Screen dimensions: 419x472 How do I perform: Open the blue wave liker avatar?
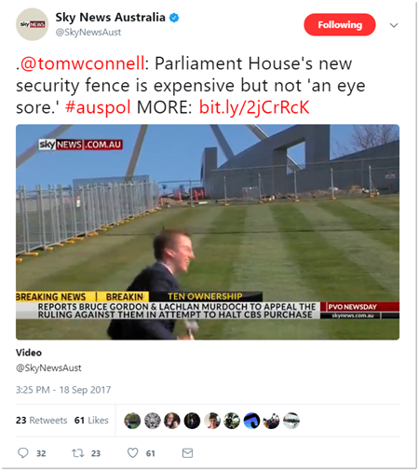coord(251,421)
